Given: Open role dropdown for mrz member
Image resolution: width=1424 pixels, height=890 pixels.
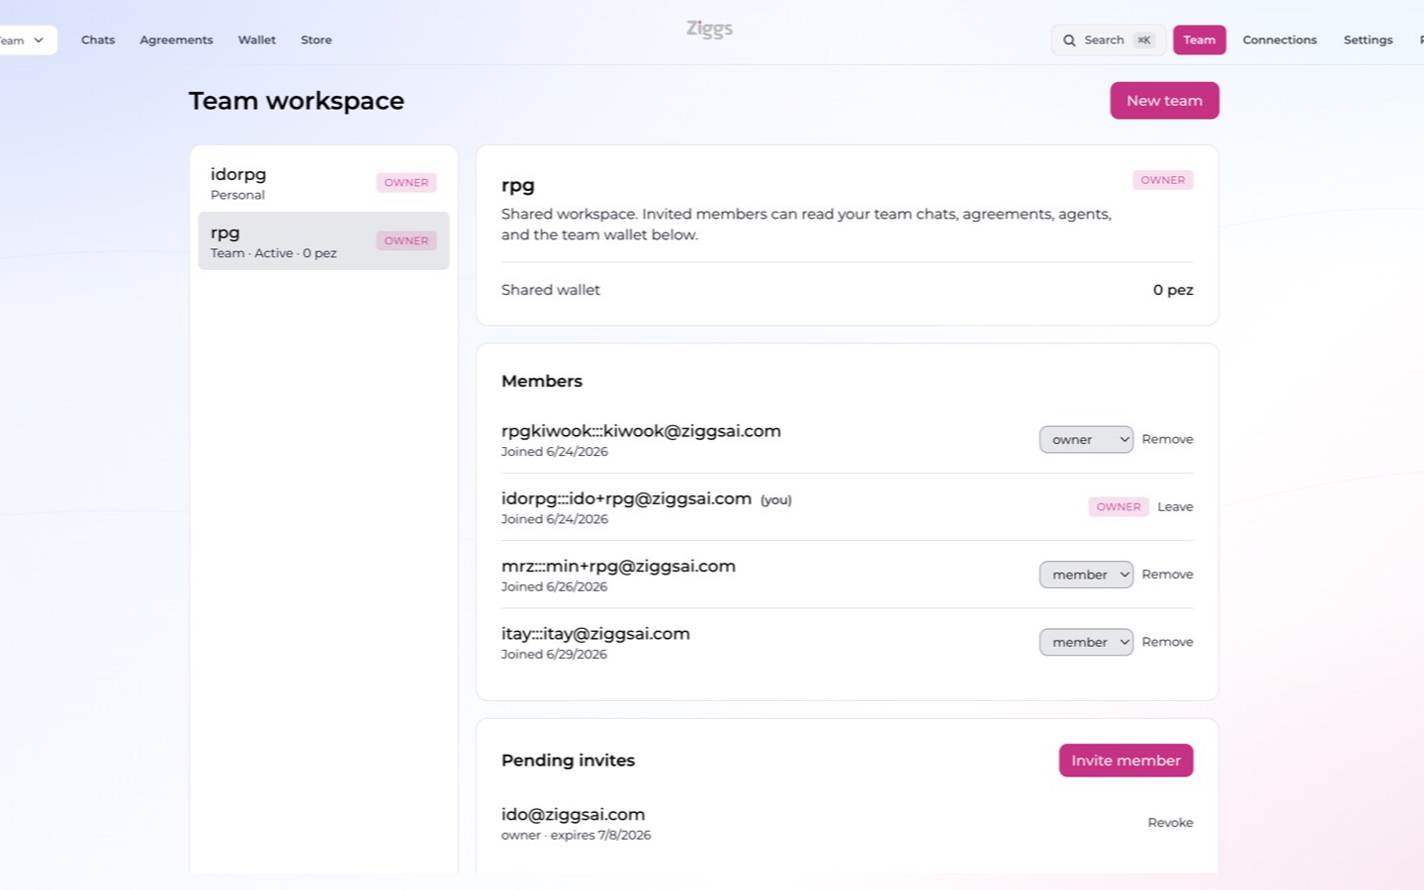Looking at the screenshot, I should pyautogui.click(x=1086, y=575).
